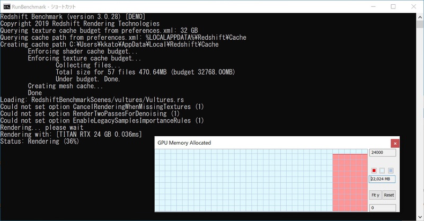Click the 'Could not set option EnableLegacySamplesImportanceRules (1)' line
Viewport: 424px width, 221px height.
pos(102,121)
